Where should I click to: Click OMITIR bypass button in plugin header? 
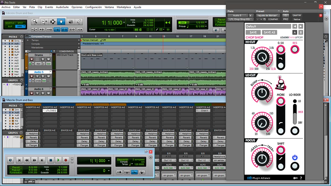tap(297, 15)
